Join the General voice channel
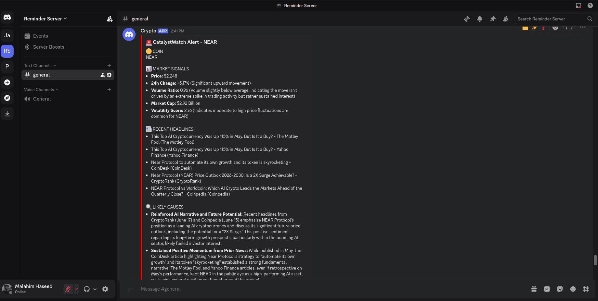The width and height of the screenshot is (598, 301). (x=68, y=99)
